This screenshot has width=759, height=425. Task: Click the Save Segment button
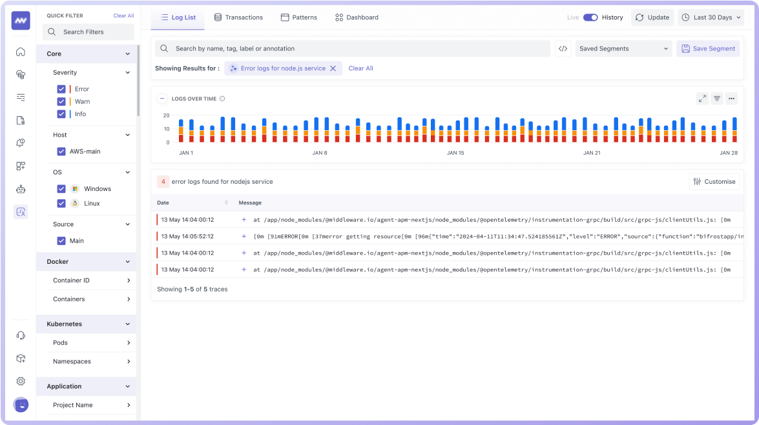click(x=708, y=48)
